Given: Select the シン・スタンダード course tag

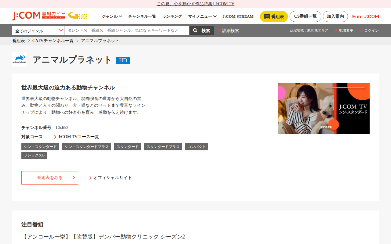Looking at the screenshot, I should coord(40,147).
